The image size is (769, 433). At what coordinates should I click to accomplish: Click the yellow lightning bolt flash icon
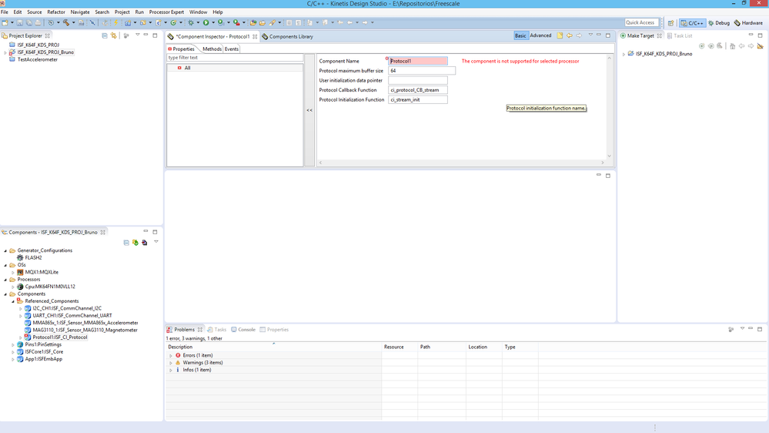click(115, 22)
